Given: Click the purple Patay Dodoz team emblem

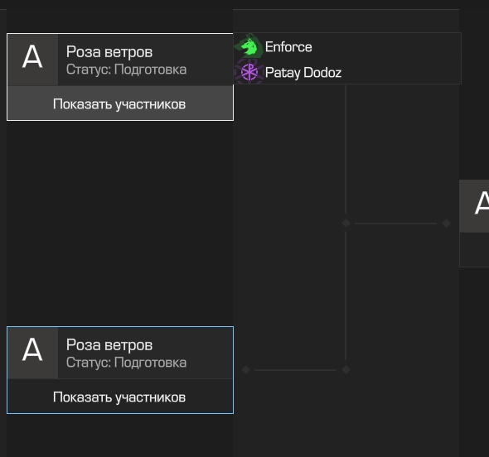Looking at the screenshot, I should 249,72.
